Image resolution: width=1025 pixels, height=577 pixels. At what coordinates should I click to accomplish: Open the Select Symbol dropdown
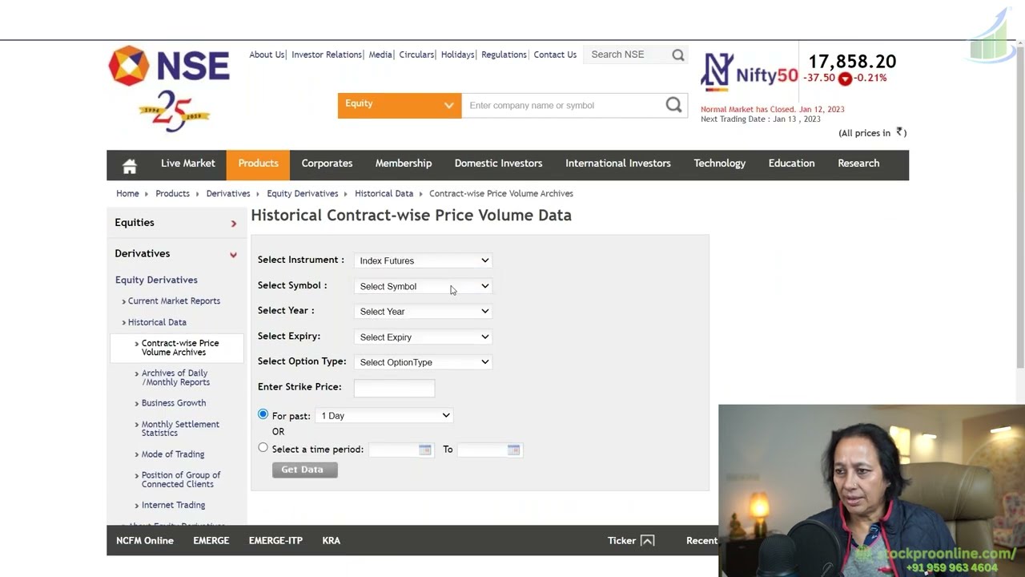(x=424, y=286)
